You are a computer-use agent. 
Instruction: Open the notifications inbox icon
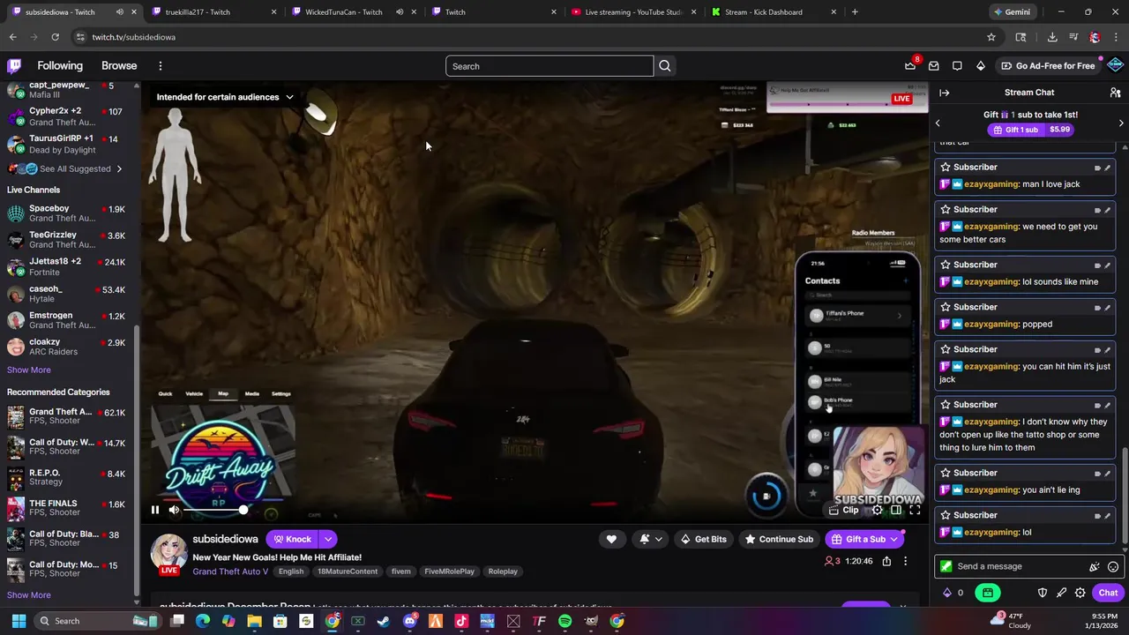click(x=933, y=66)
